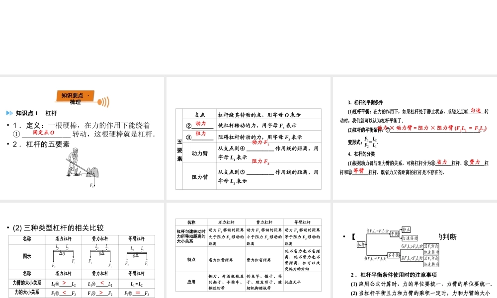Click the 支点 cell in the 五要素 table

pos(200,115)
